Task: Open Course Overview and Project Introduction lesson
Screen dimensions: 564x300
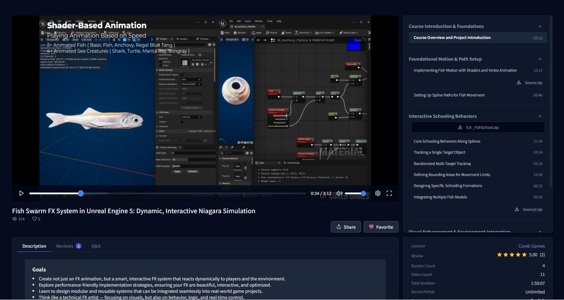Action: tap(478, 37)
